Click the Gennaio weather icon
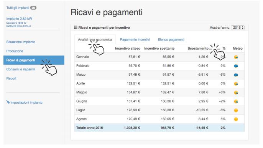 [236, 57]
